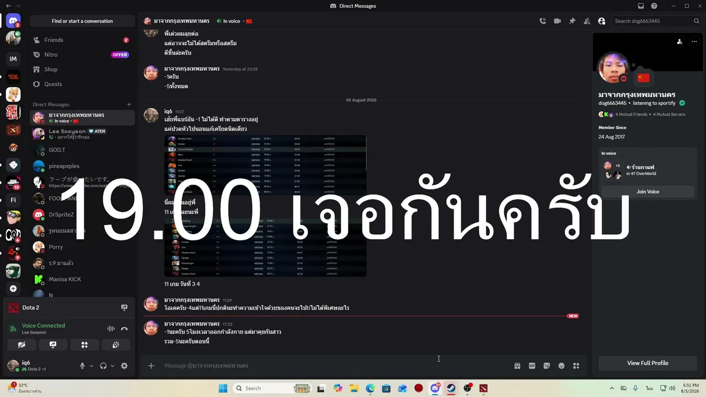
Task: Open the profile three-dots more menu
Action: click(x=694, y=41)
